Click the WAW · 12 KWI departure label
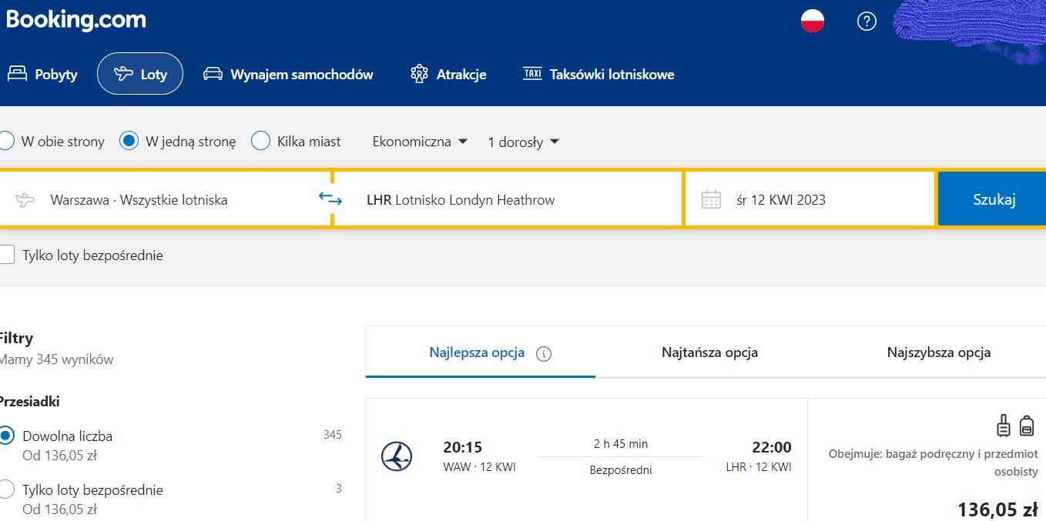Screen dimensions: 1046x521 pos(479,467)
